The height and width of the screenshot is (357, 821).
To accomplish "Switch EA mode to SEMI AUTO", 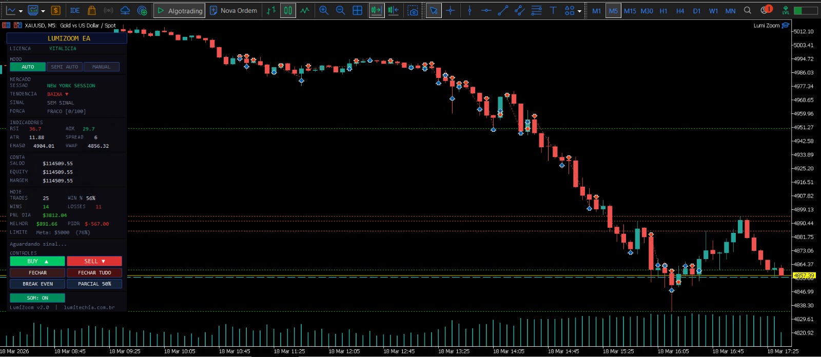I will tap(65, 67).
